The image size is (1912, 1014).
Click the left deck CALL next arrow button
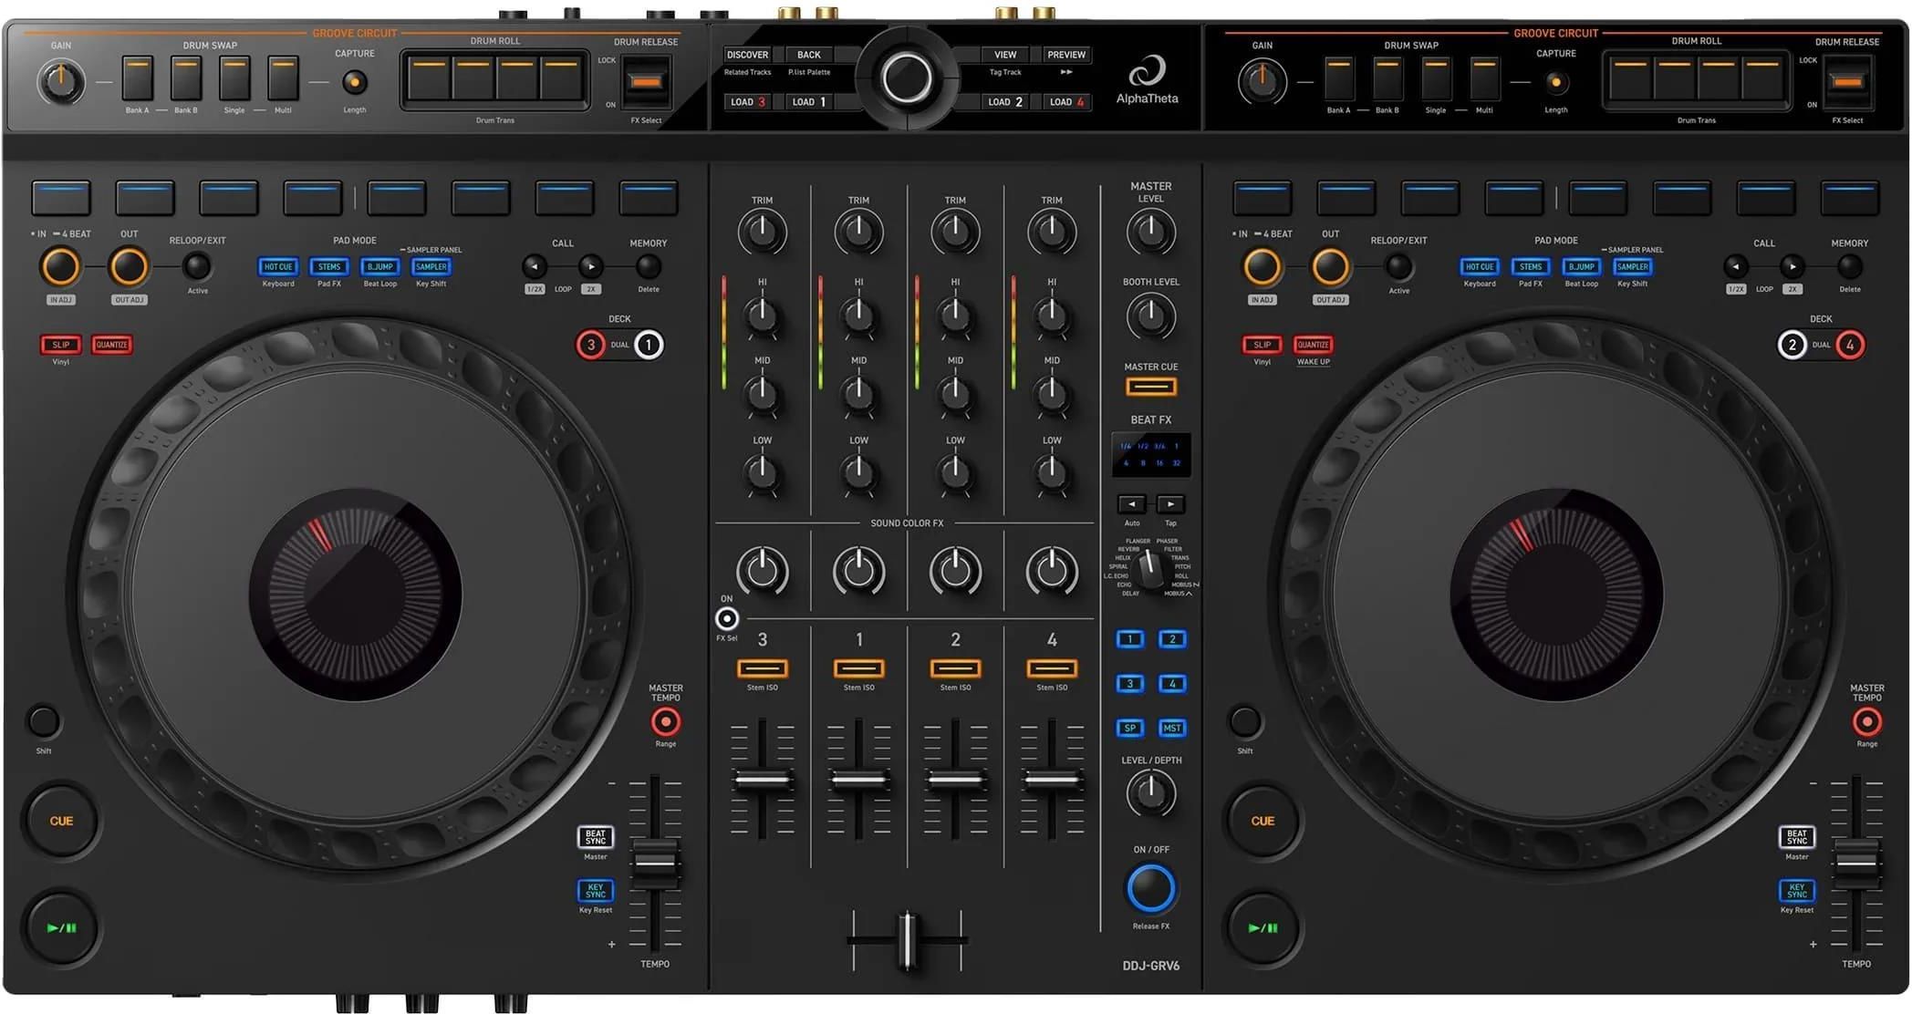coord(591,266)
